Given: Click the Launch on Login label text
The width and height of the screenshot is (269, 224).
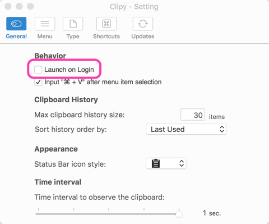Looking at the screenshot, I should [x=69, y=70].
